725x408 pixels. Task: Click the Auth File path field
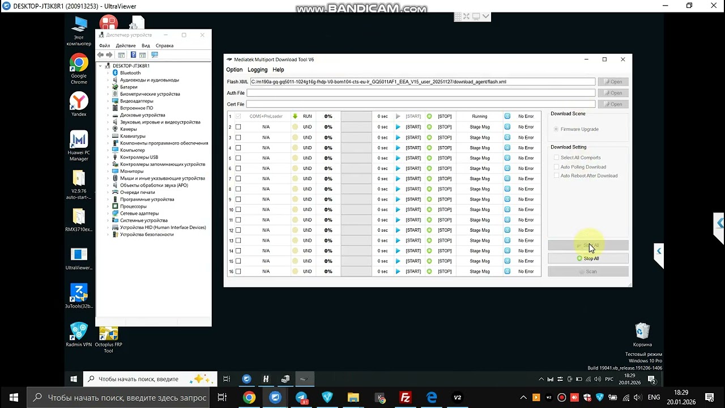coord(421,93)
